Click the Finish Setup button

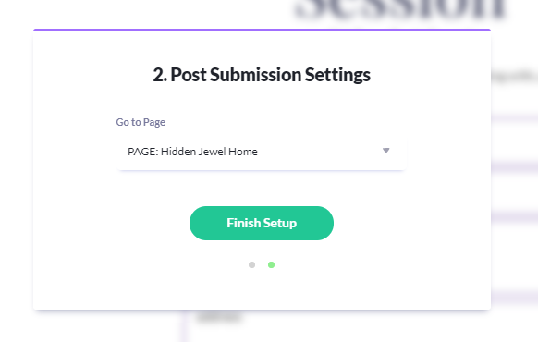pos(262,223)
